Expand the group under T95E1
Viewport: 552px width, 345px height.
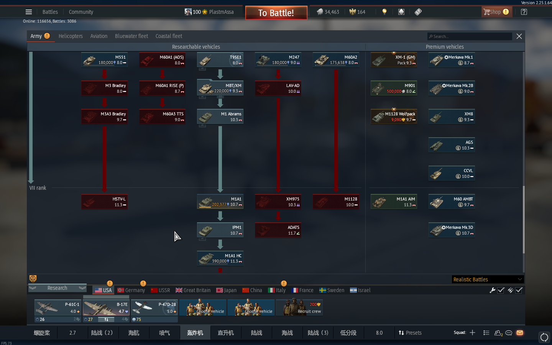pyautogui.click(x=202, y=69)
